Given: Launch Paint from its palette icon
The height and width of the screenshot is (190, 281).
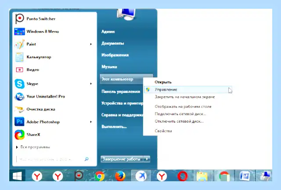Looking at the screenshot, I should pyautogui.click(x=19, y=44).
